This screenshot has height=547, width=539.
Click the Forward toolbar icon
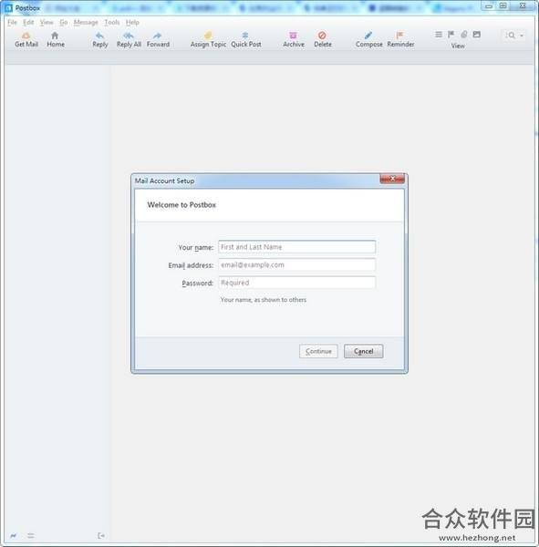coord(158,36)
